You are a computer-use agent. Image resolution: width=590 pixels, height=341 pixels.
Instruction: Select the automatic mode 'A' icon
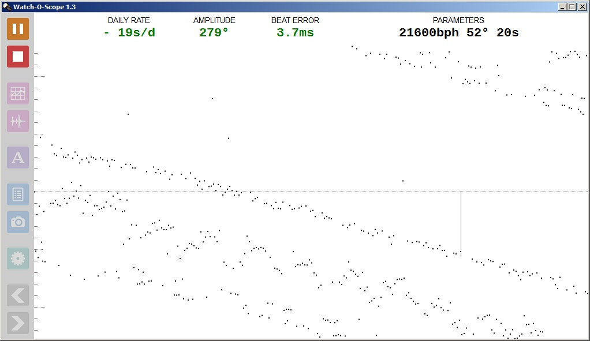click(18, 157)
